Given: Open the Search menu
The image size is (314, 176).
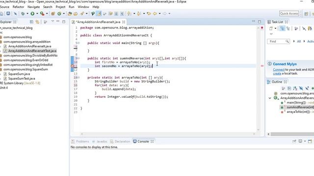Looking at the screenshot, I should pyautogui.click(x=48, y=7).
